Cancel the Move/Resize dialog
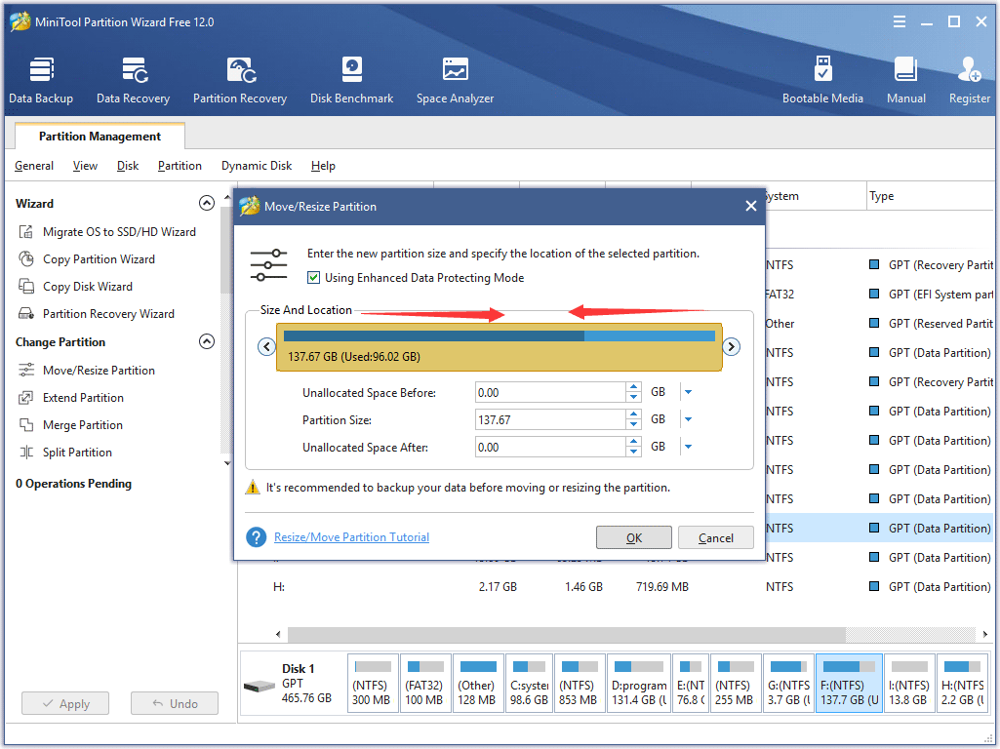Screen dimensions: 1000x749 point(715,538)
